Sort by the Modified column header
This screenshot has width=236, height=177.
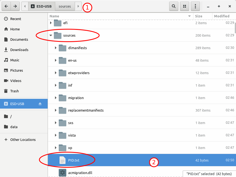[x=224, y=16]
